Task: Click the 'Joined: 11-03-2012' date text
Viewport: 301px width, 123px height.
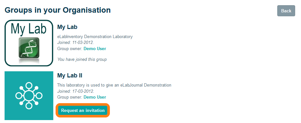Action: click(75, 43)
